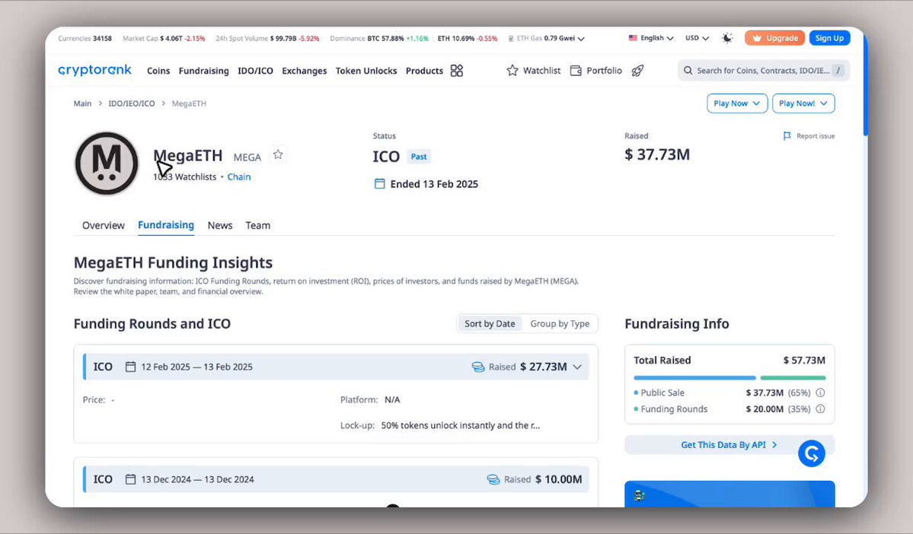Click calendar icon in 13 Dec 2024 ICO row

130,479
